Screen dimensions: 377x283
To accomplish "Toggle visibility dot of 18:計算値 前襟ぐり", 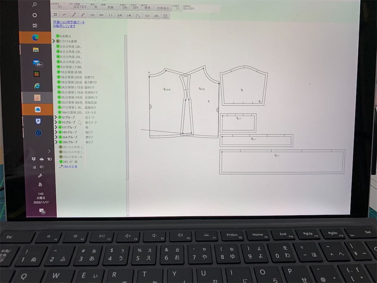I will click(x=59, y=77).
